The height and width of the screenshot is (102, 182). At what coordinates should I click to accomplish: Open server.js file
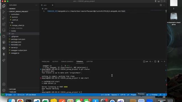pyautogui.click(x=23, y=48)
